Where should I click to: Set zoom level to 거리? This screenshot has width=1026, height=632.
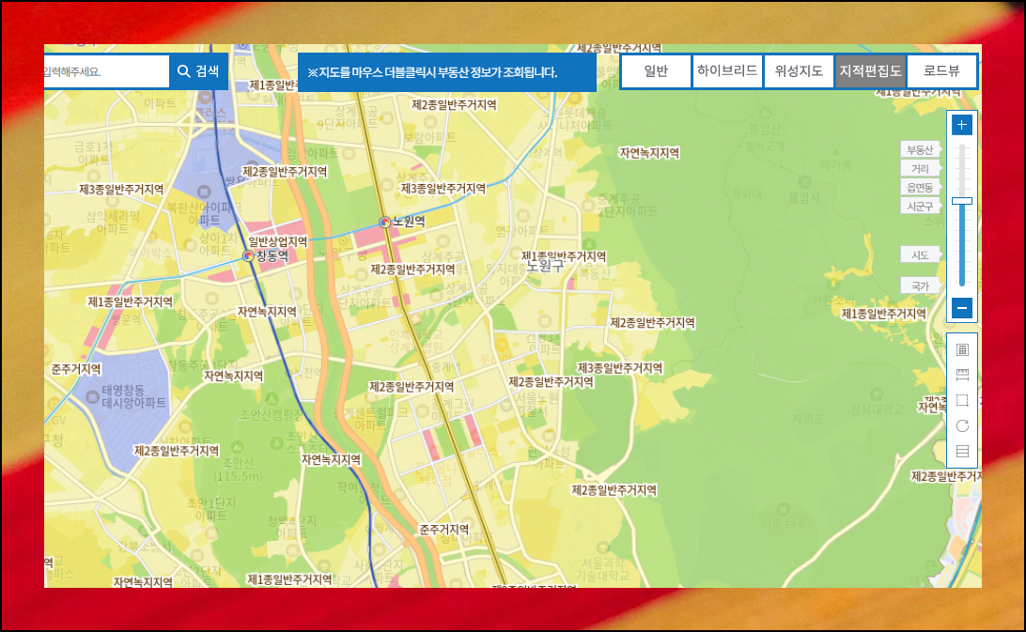coord(920,168)
